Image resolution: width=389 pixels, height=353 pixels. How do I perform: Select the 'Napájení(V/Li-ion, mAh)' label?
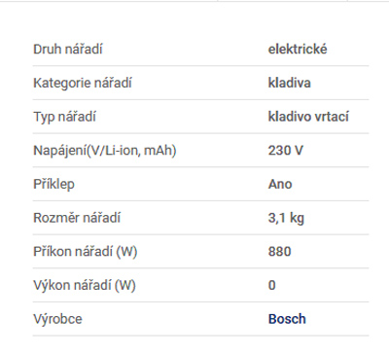[x=105, y=151]
